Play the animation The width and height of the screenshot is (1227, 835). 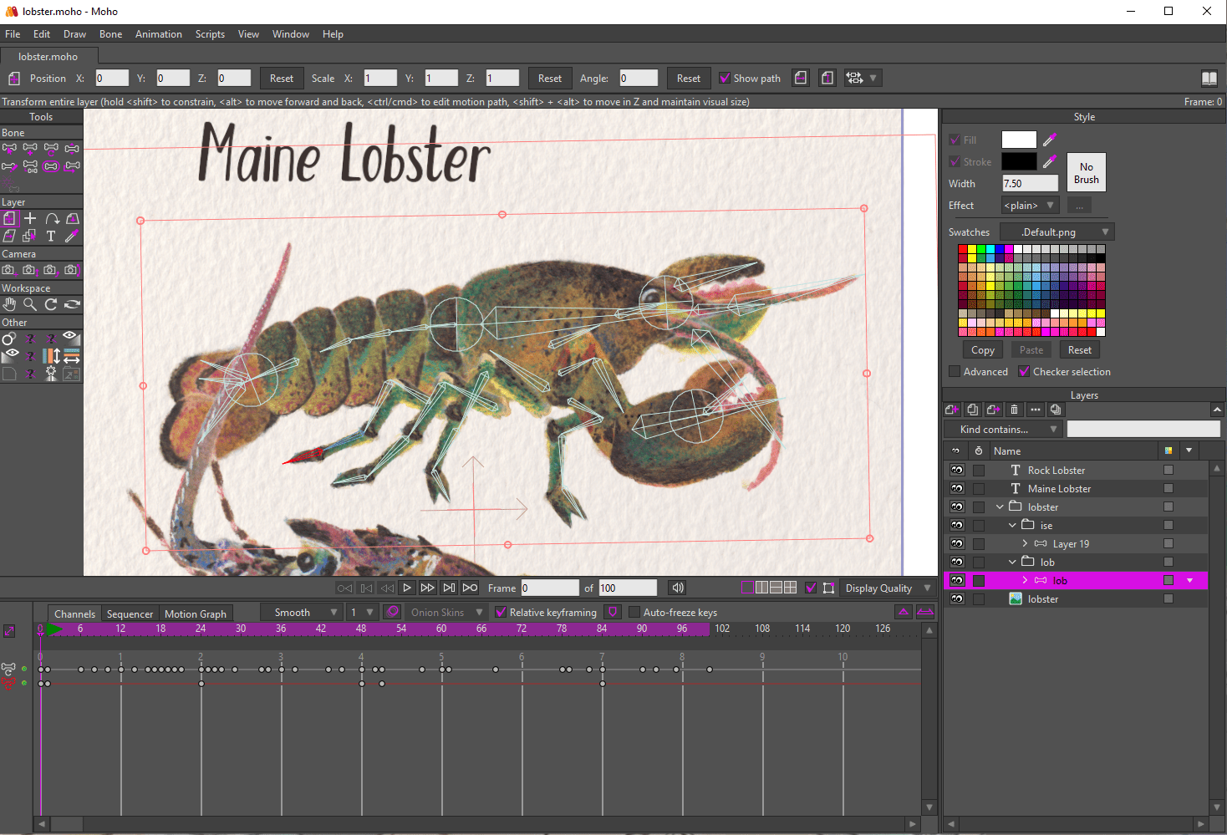tap(407, 588)
